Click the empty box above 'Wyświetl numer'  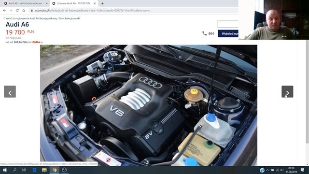(x=228, y=24)
